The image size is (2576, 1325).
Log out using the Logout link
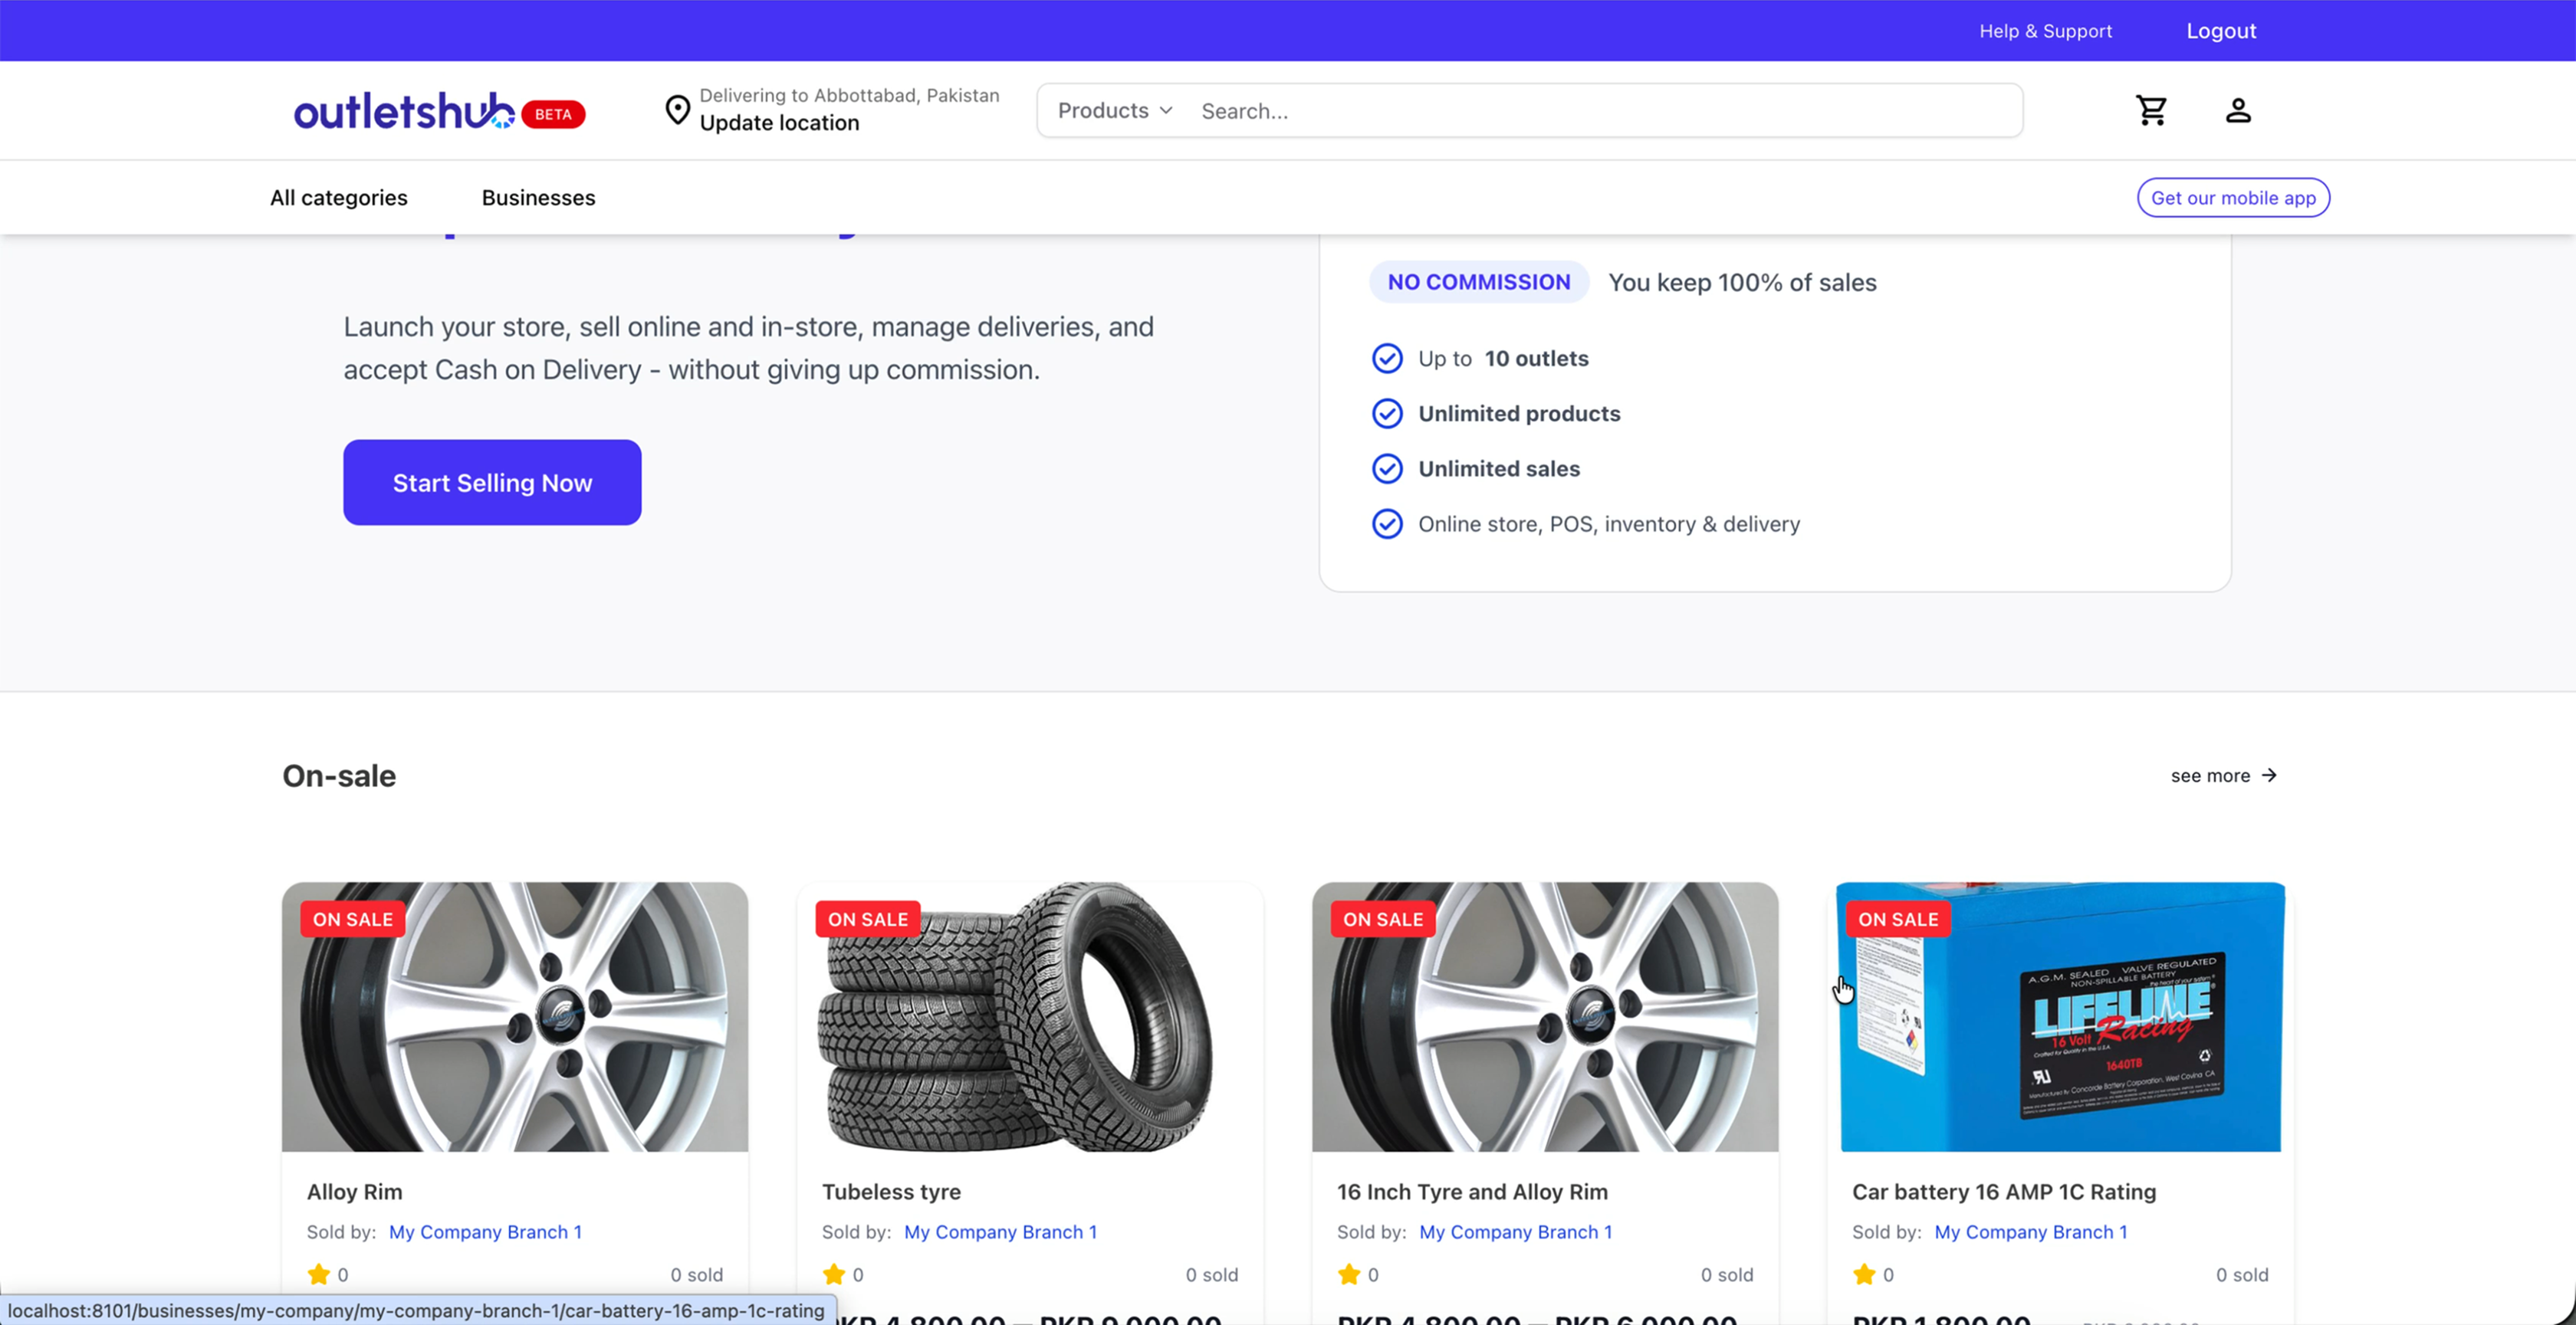(2221, 31)
